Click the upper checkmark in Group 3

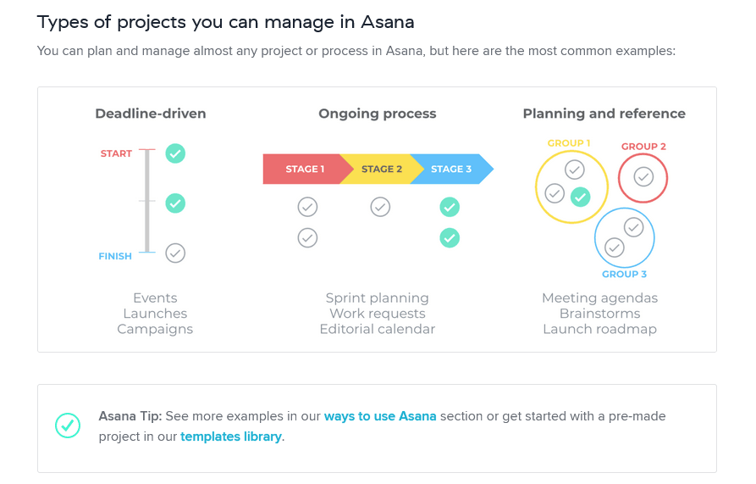(x=633, y=227)
